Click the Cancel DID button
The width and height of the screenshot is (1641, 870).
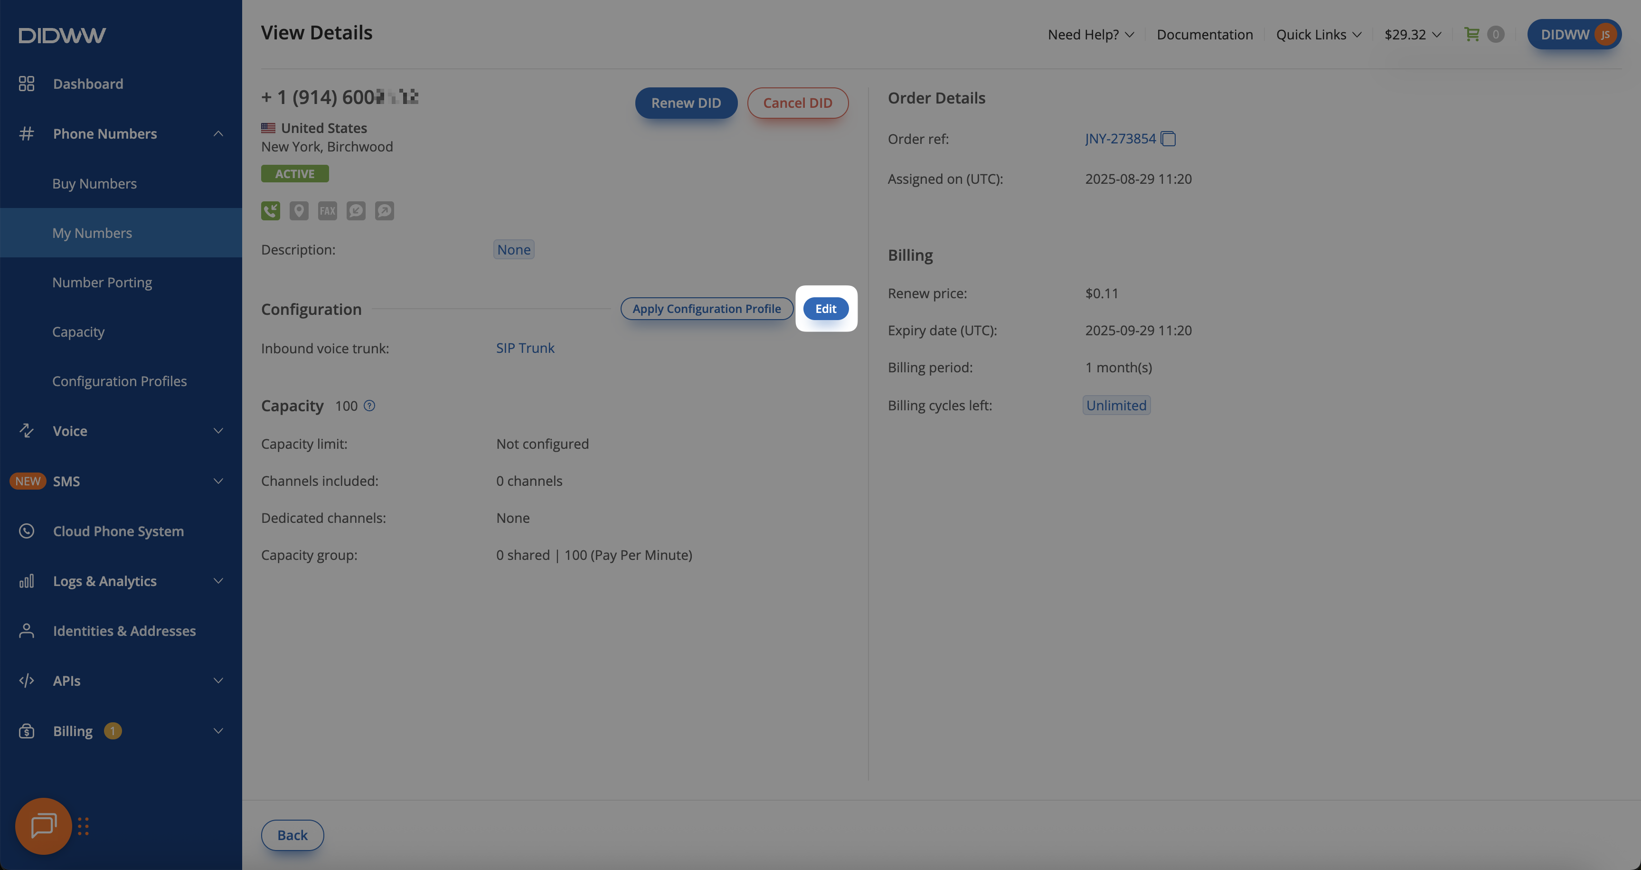tap(798, 103)
